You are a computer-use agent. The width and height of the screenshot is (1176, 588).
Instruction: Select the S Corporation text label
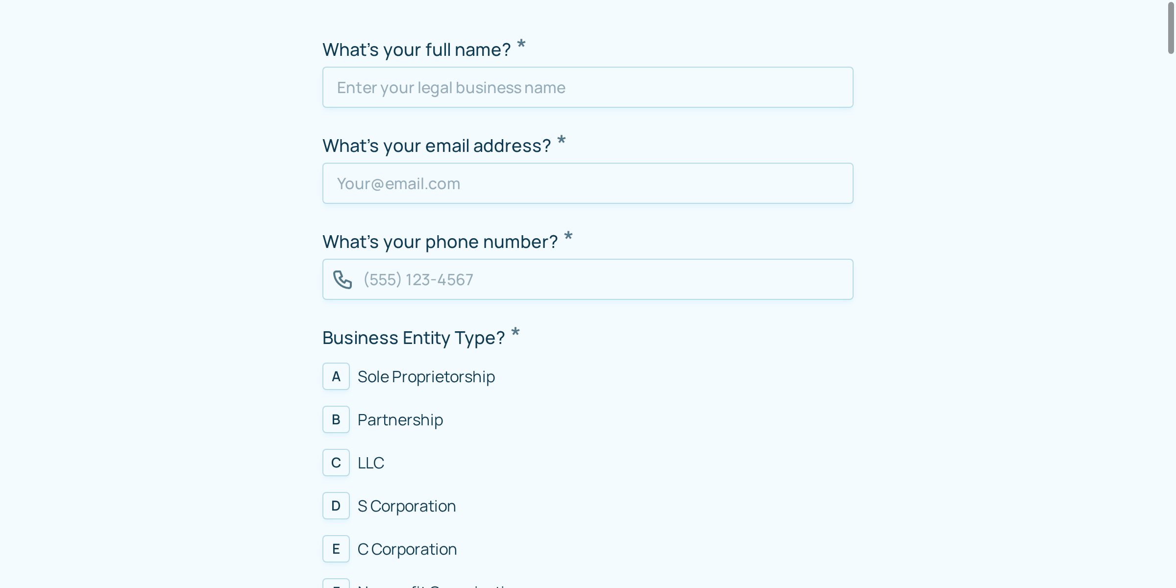coord(406,506)
